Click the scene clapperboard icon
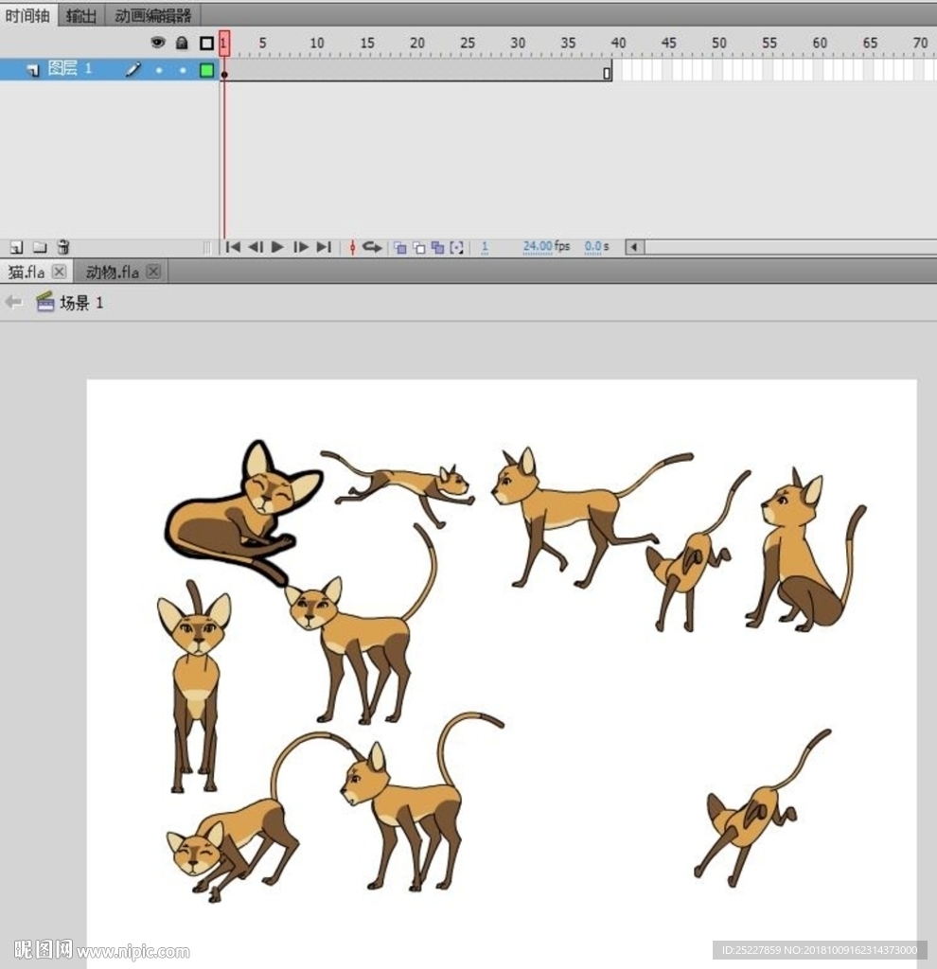This screenshot has width=937, height=969. pyautogui.click(x=45, y=302)
